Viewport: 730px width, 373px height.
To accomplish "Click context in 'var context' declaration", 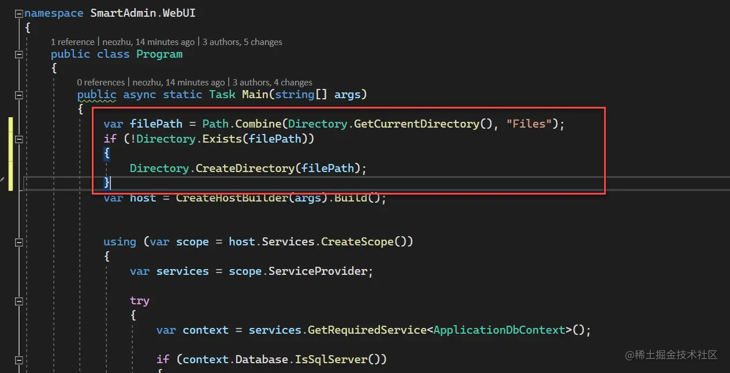I will 206,330.
